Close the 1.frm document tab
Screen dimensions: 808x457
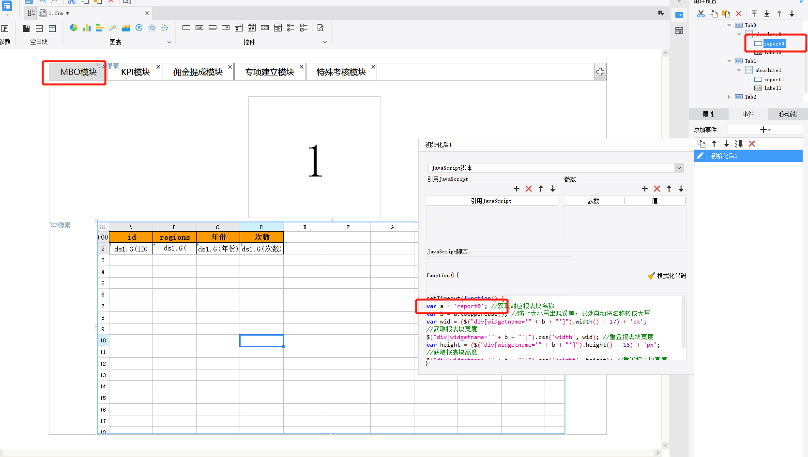147,13
